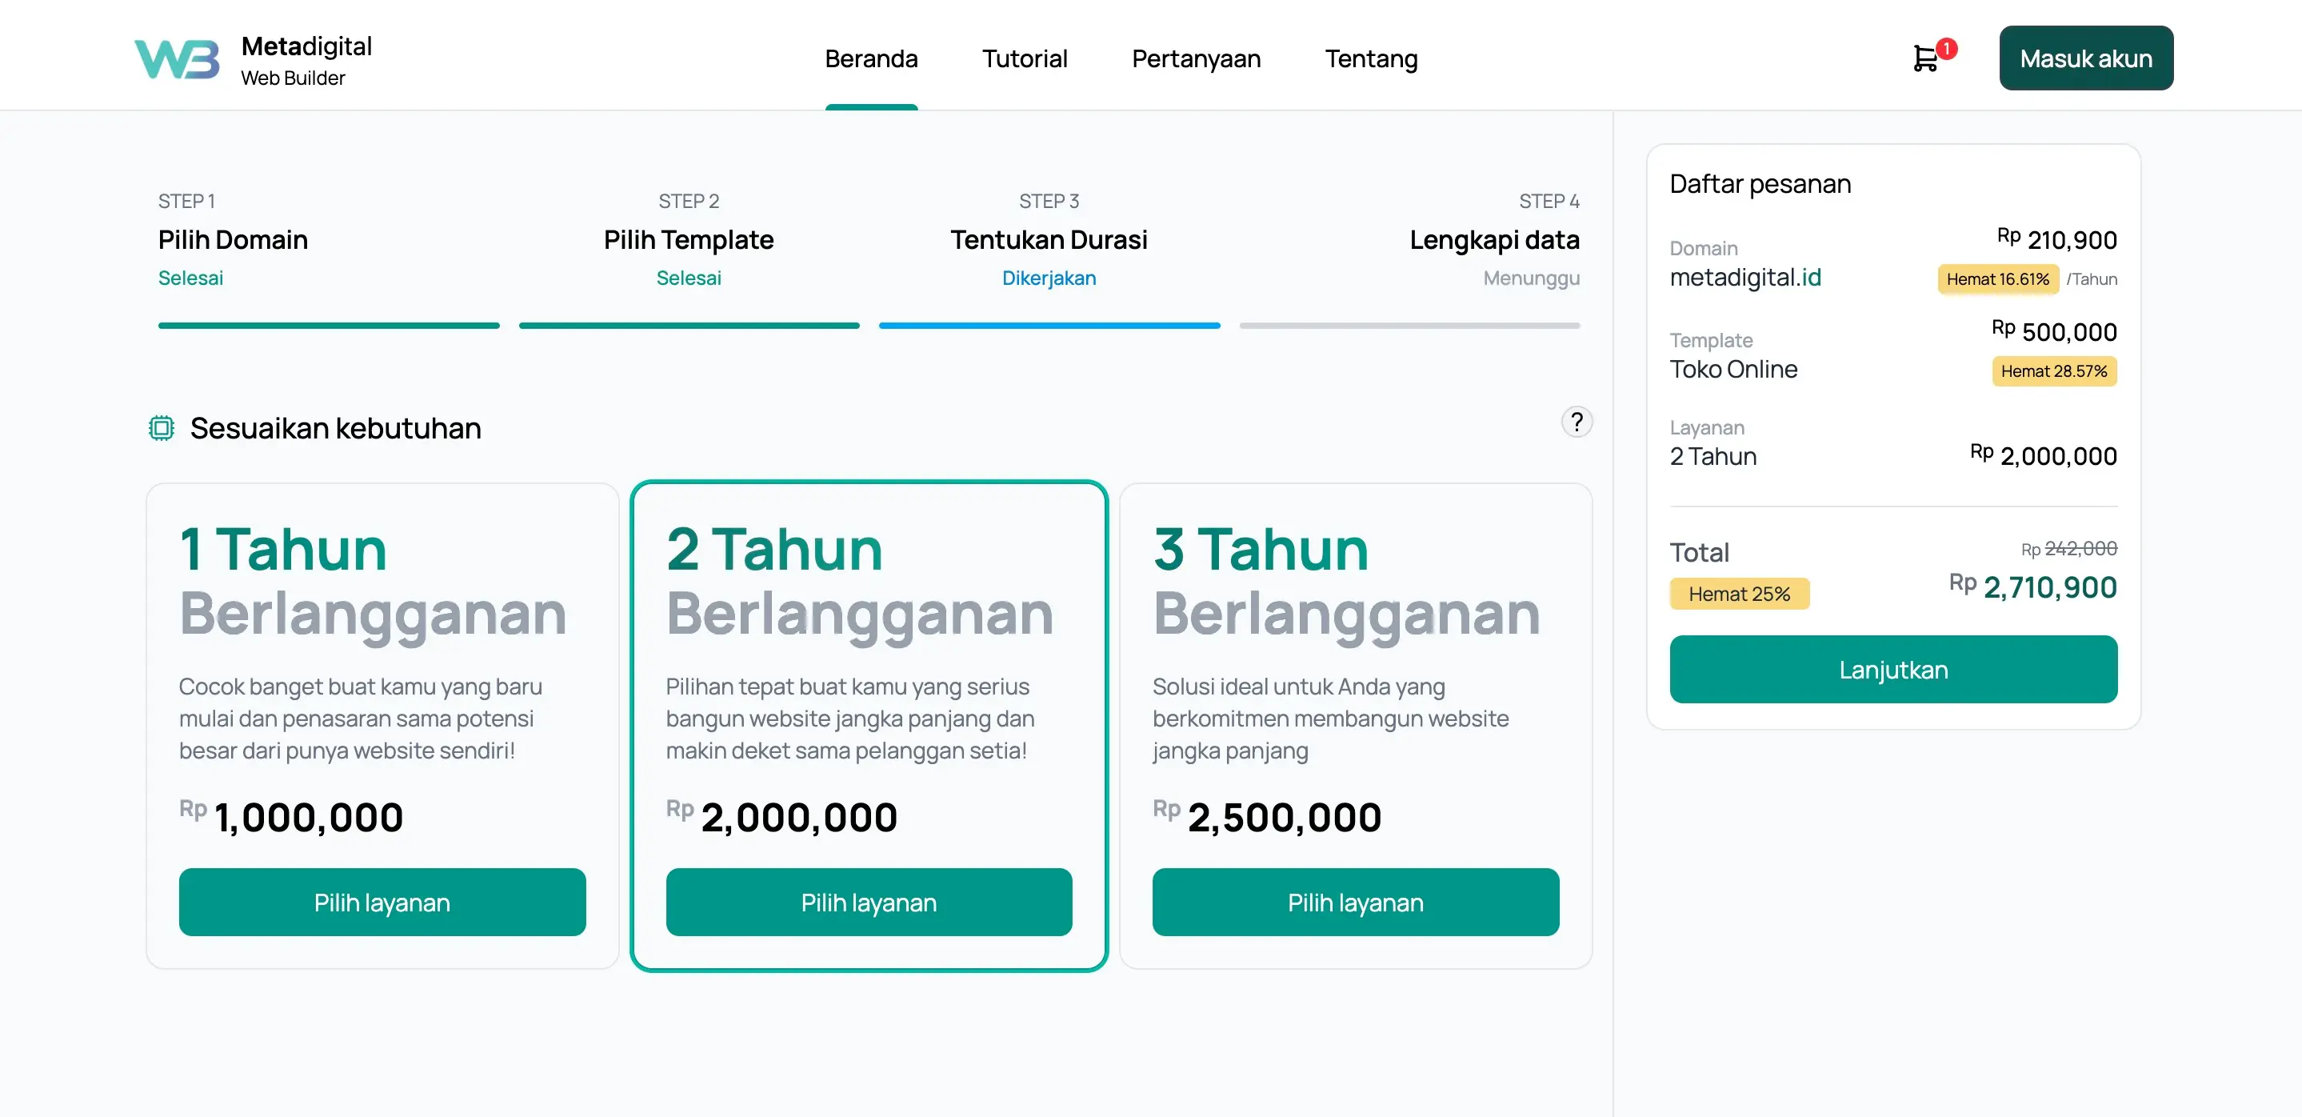Click the chip icon beside Sesuaikan kebutuhan
The height and width of the screenshot is (1117, 2302).
(x=161, y=428)
